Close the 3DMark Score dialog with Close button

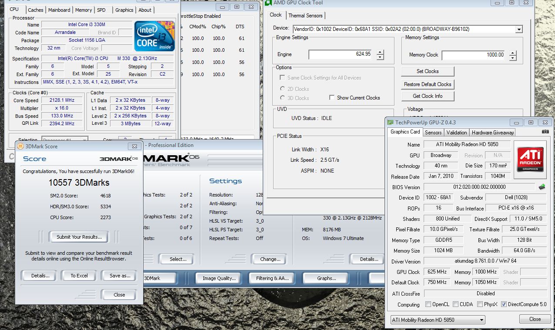click(x=119, y=294)
